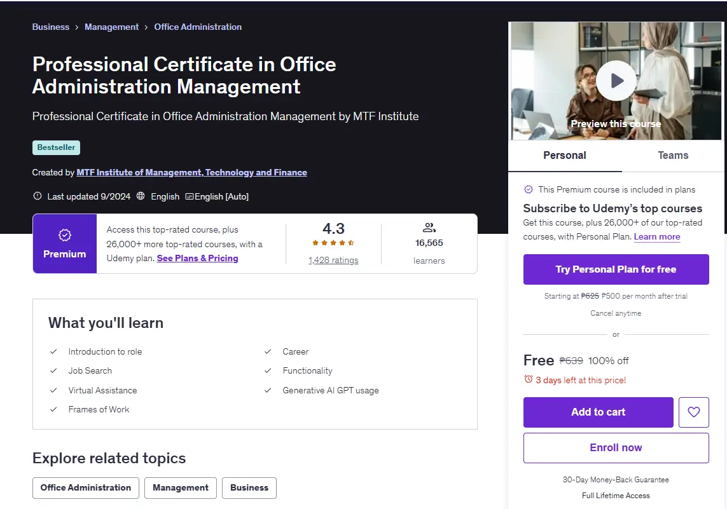Click the checkmark beside Frames of Work
The height and width of the screenshot is (509, 727).
pyautogui.click(x=53, y=409)
